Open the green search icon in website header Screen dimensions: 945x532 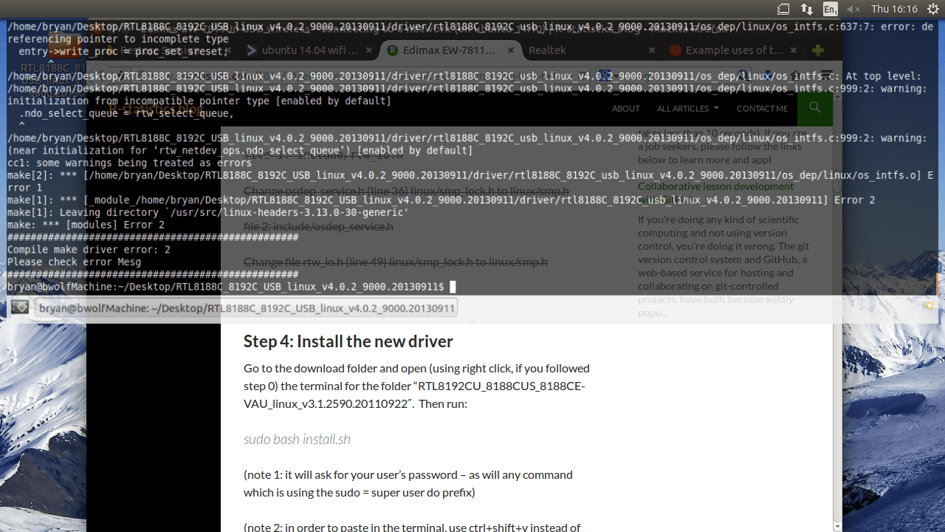tap(815, 108)
